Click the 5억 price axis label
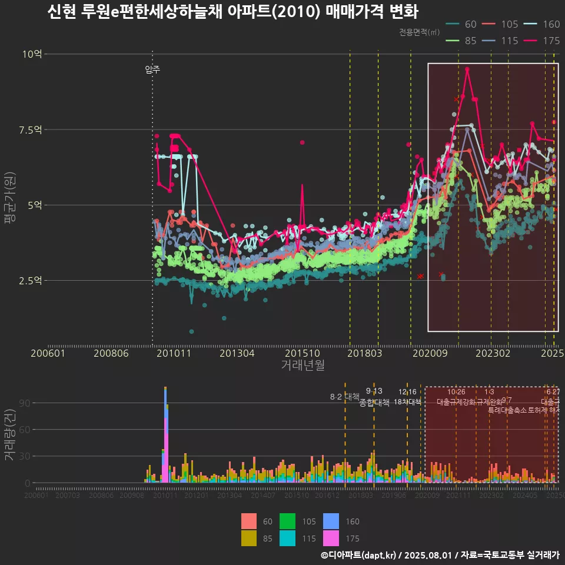Image resolution: width=565 pixels, height=565 pixels. [35, 205]
